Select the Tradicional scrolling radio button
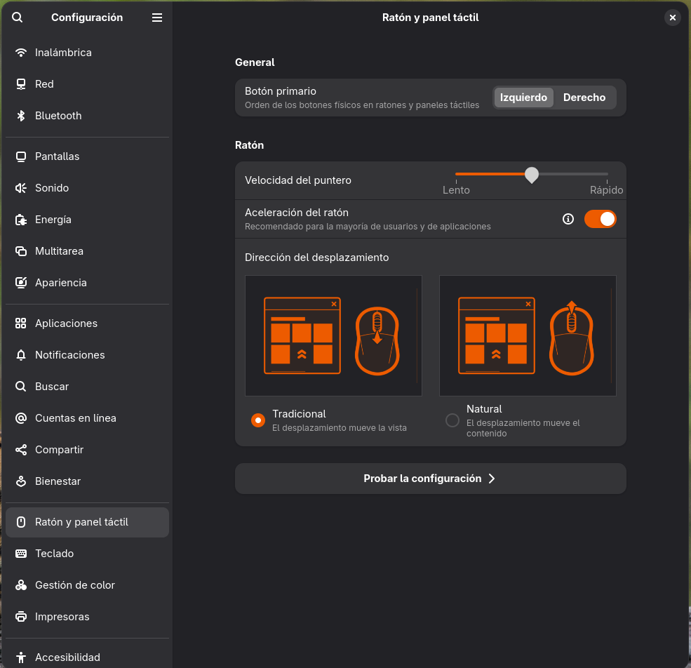This screenshot has width=691, height=668. [x=258, y=420]
